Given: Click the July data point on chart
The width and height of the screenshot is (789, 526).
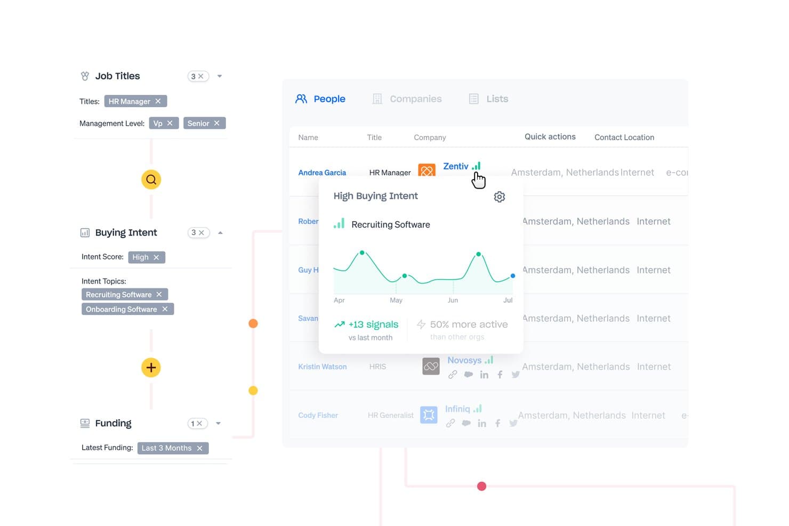Looking at the screenshot, I should click(x=513, y=276).
